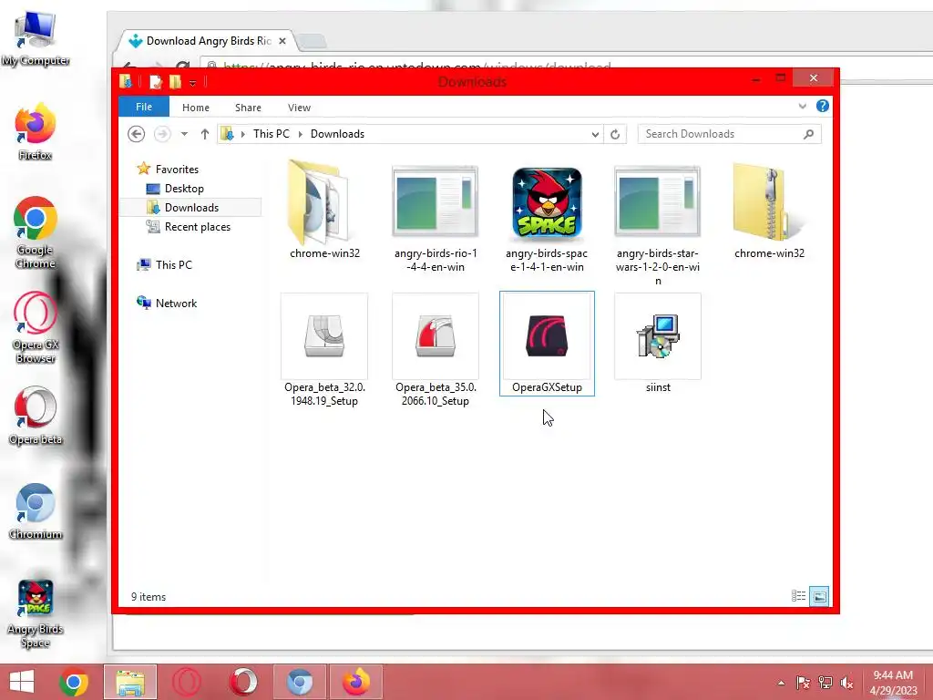Open Network in navigation pane
Image resolution: width=933 pixels, height=700 pixels.
point(176,303)
